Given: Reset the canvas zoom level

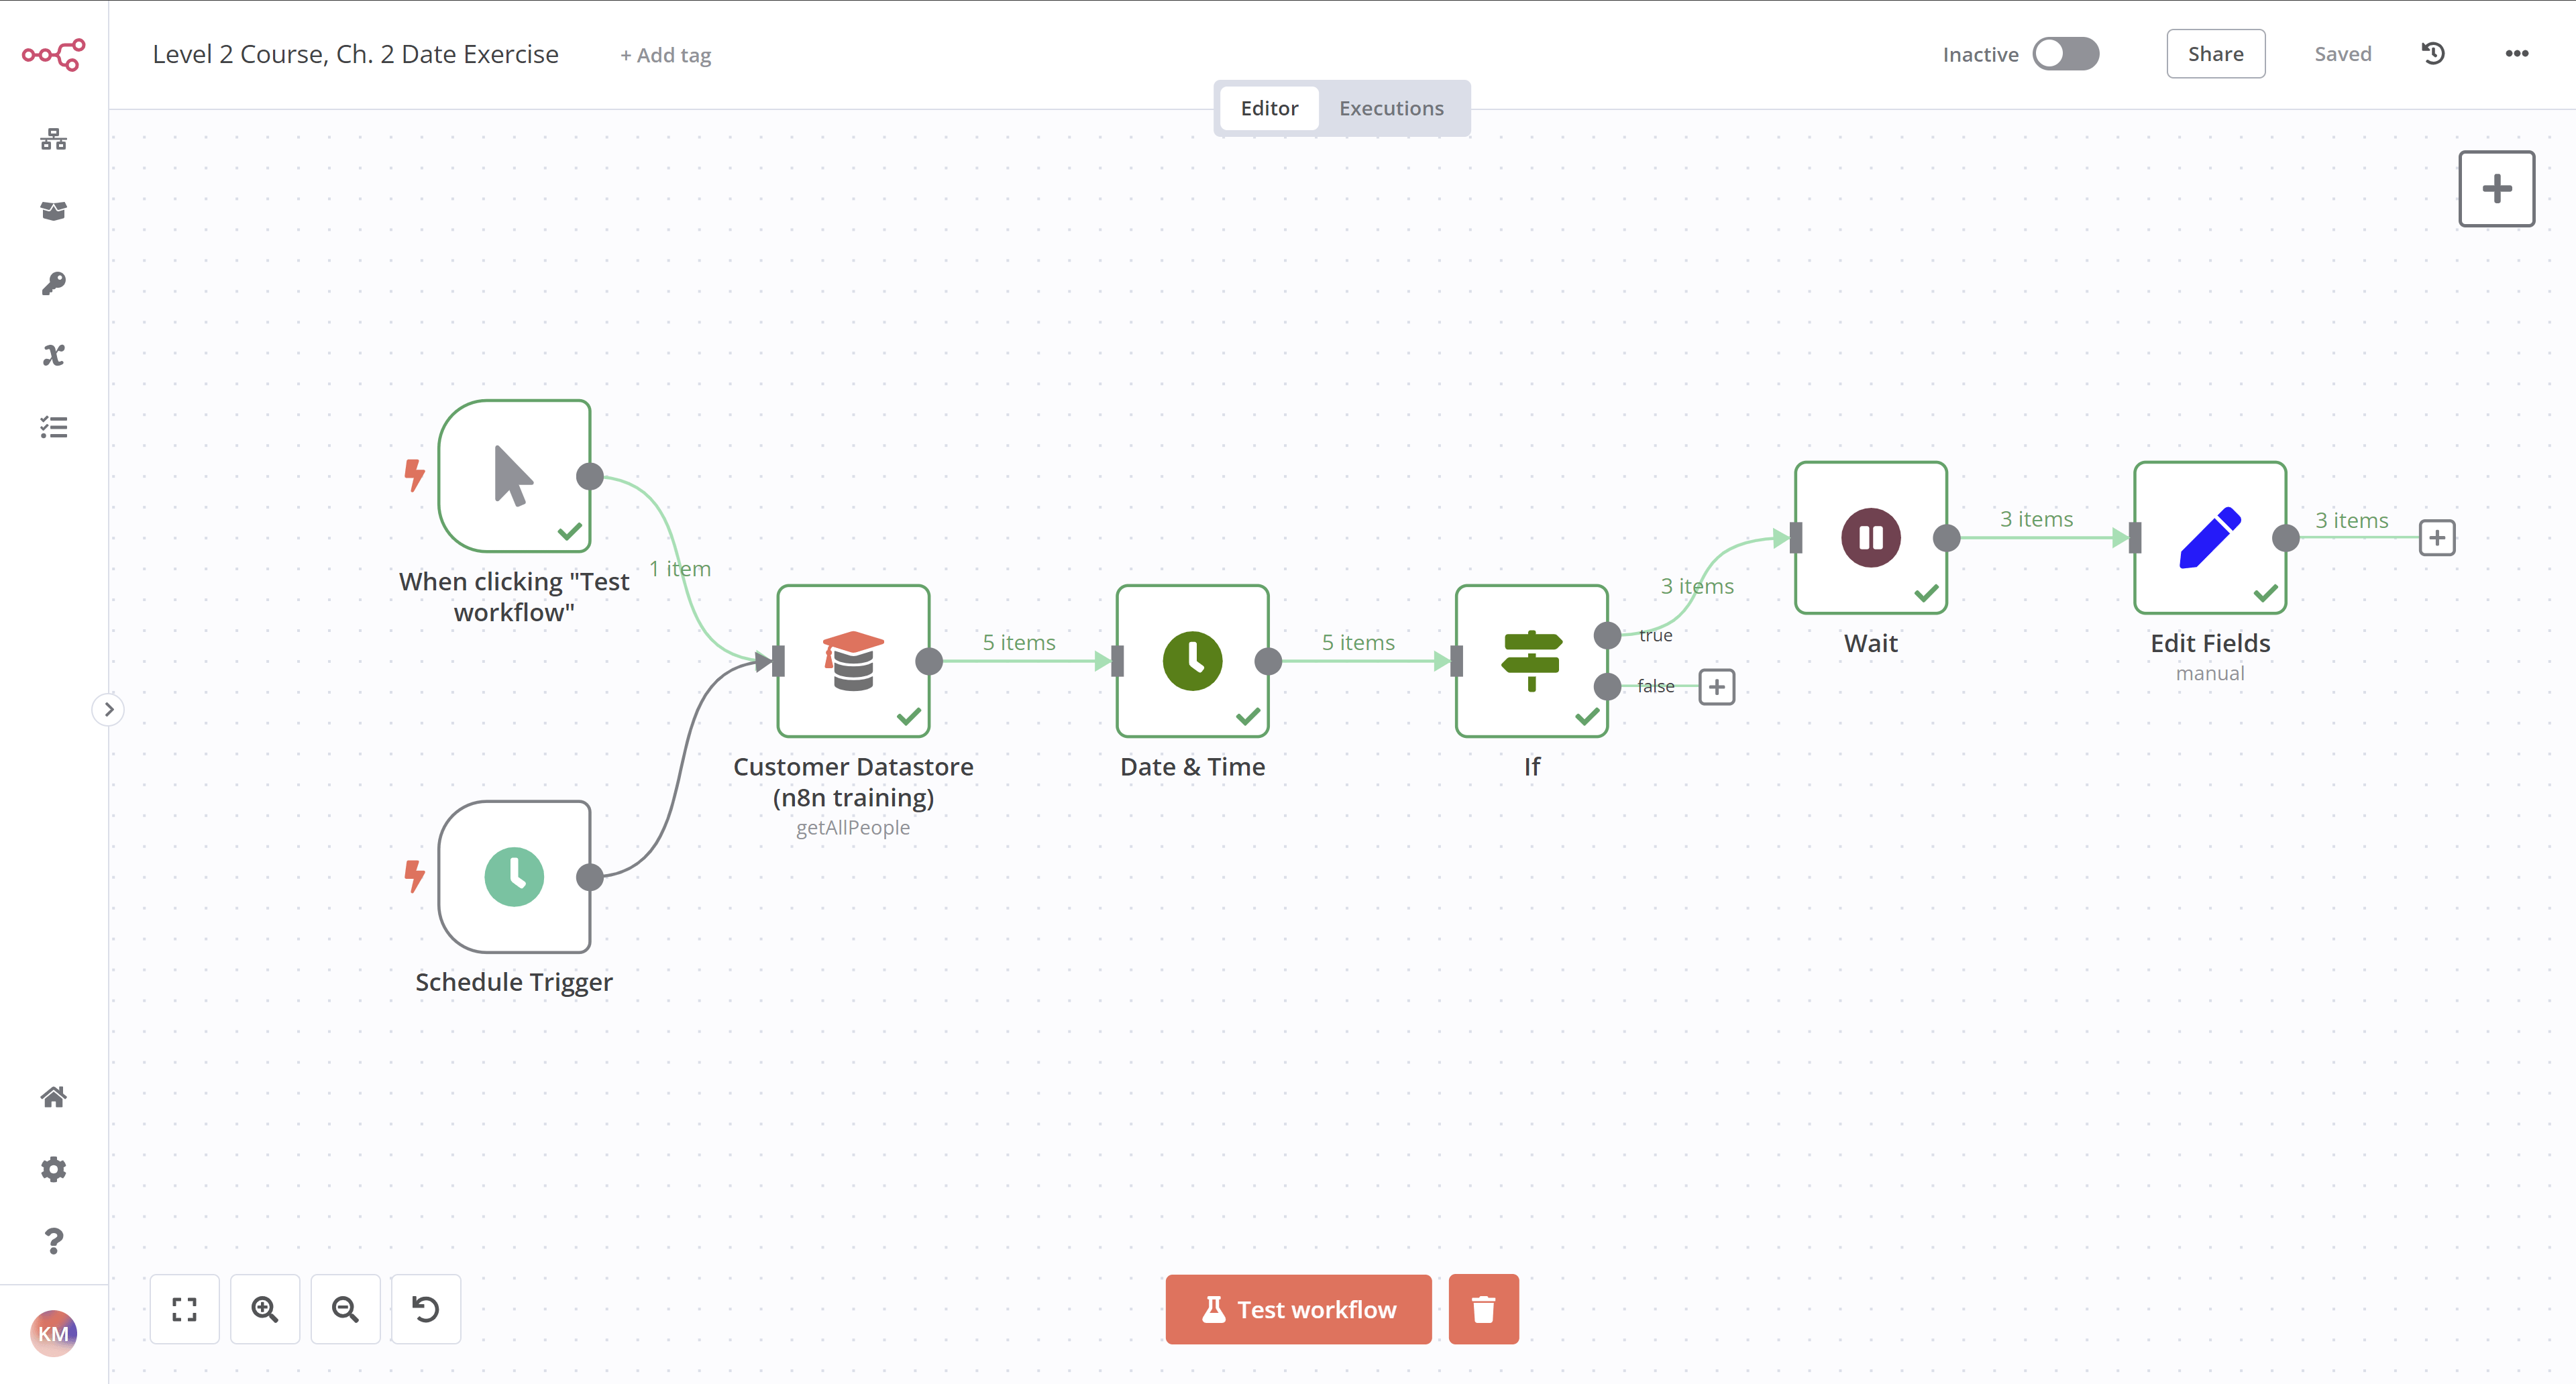Looking at the screenshot, I should (x=425, y=1308).
